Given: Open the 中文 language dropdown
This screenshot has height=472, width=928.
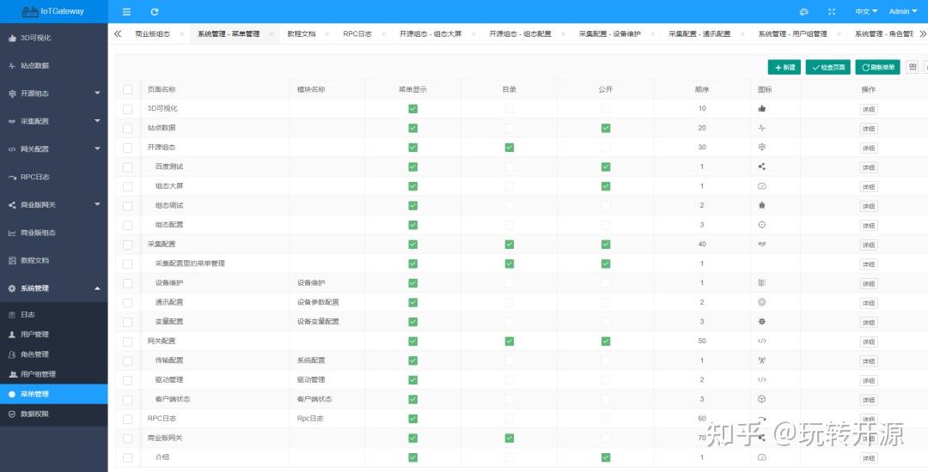Looking at the screenshot, I should tap(866, 12).
